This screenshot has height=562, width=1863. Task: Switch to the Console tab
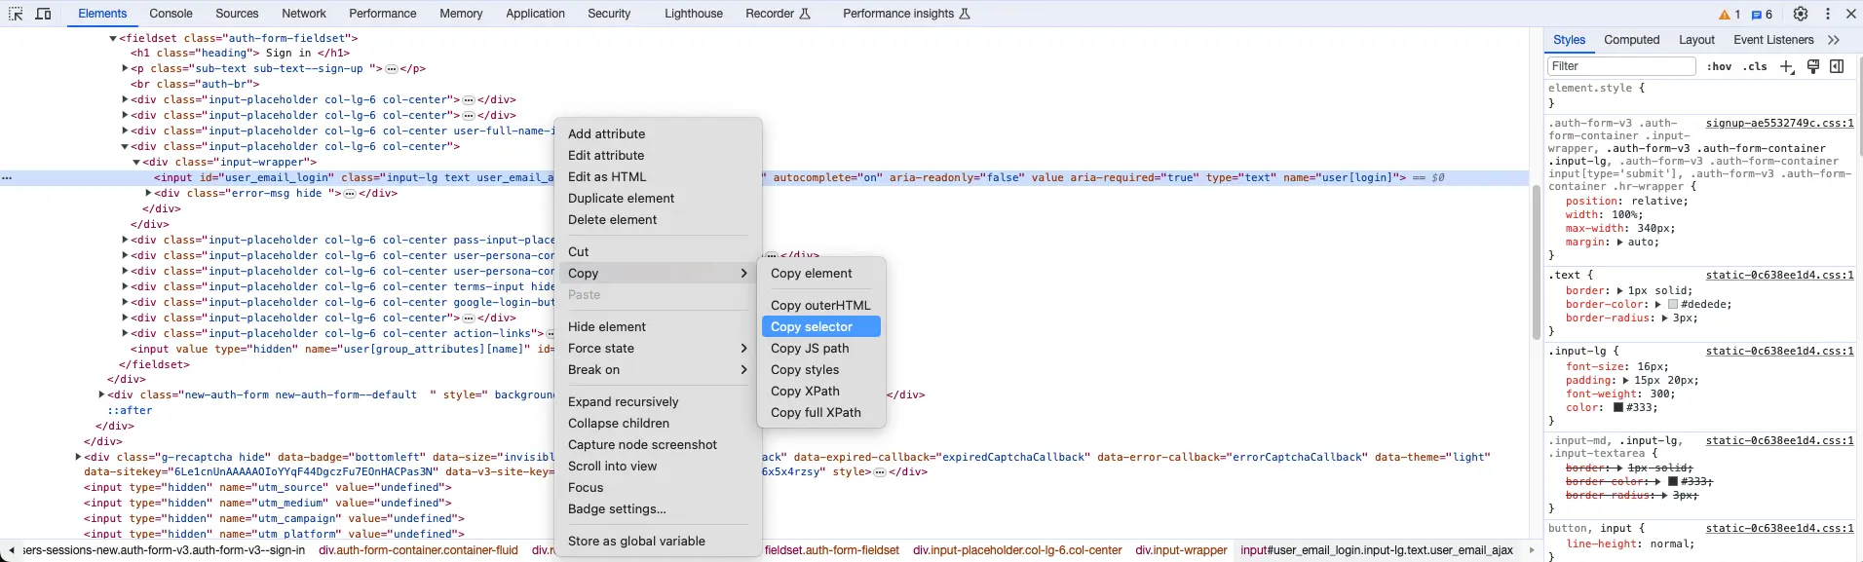171,14
